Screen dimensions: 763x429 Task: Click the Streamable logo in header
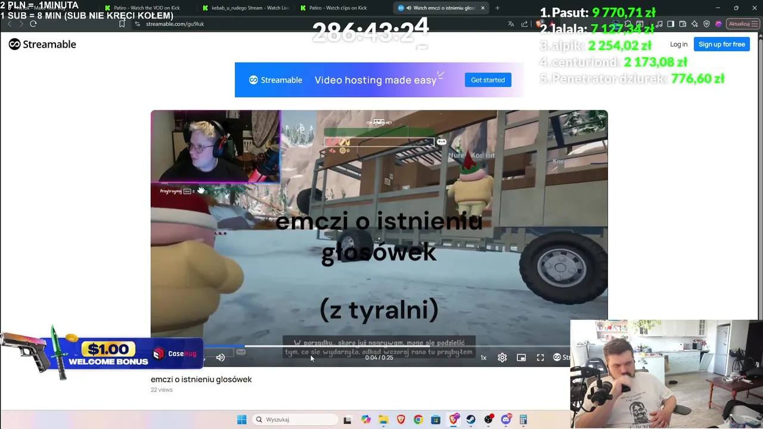pos(42,44)
